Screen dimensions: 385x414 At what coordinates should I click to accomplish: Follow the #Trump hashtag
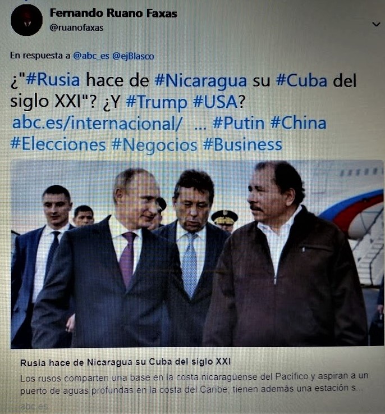pos(157,102)
